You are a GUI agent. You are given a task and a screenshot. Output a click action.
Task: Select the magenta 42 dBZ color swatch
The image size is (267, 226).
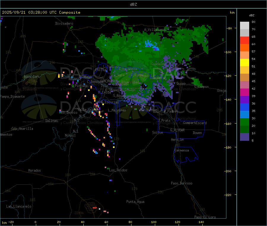click(x=244, y=92)
